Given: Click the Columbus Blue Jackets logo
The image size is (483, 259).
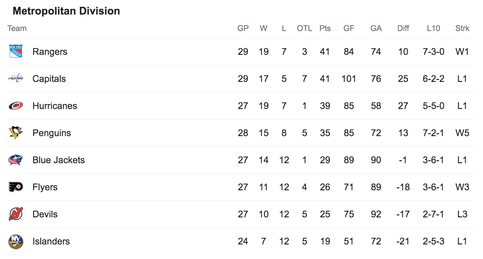Looking at the screenshot, I should (x=16, y=160).
